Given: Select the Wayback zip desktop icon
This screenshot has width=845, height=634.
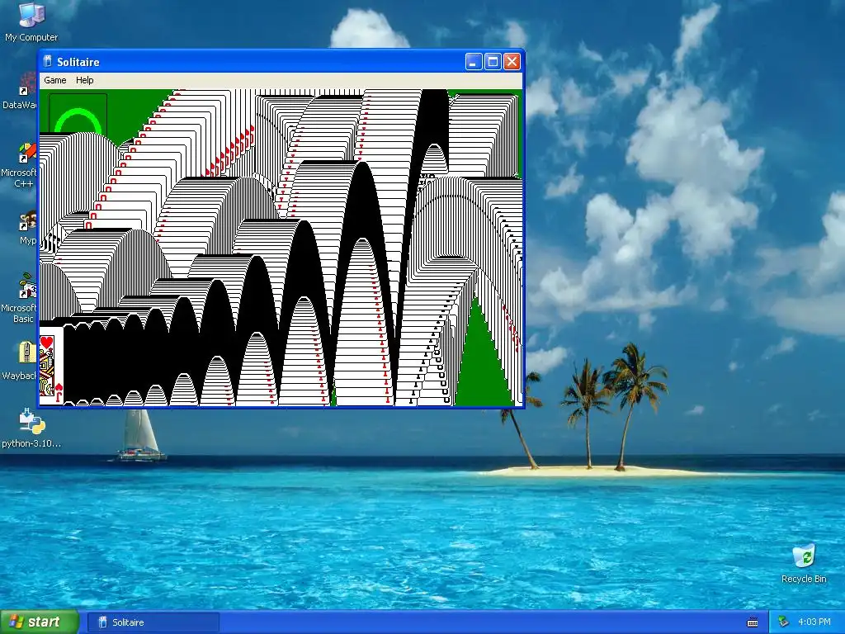Looking at the screenshot, I should [x=20, y=362].
